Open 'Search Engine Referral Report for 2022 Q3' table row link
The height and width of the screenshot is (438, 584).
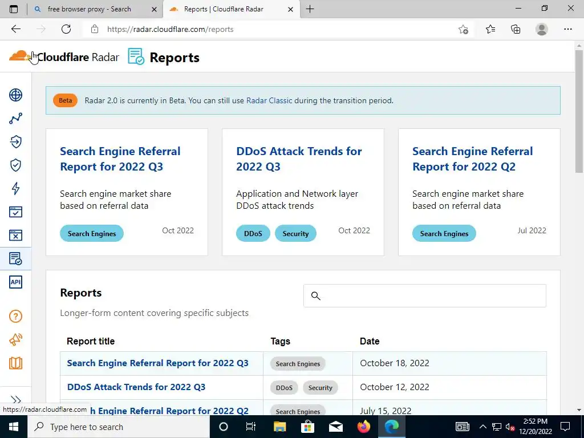tap(157, 363)
